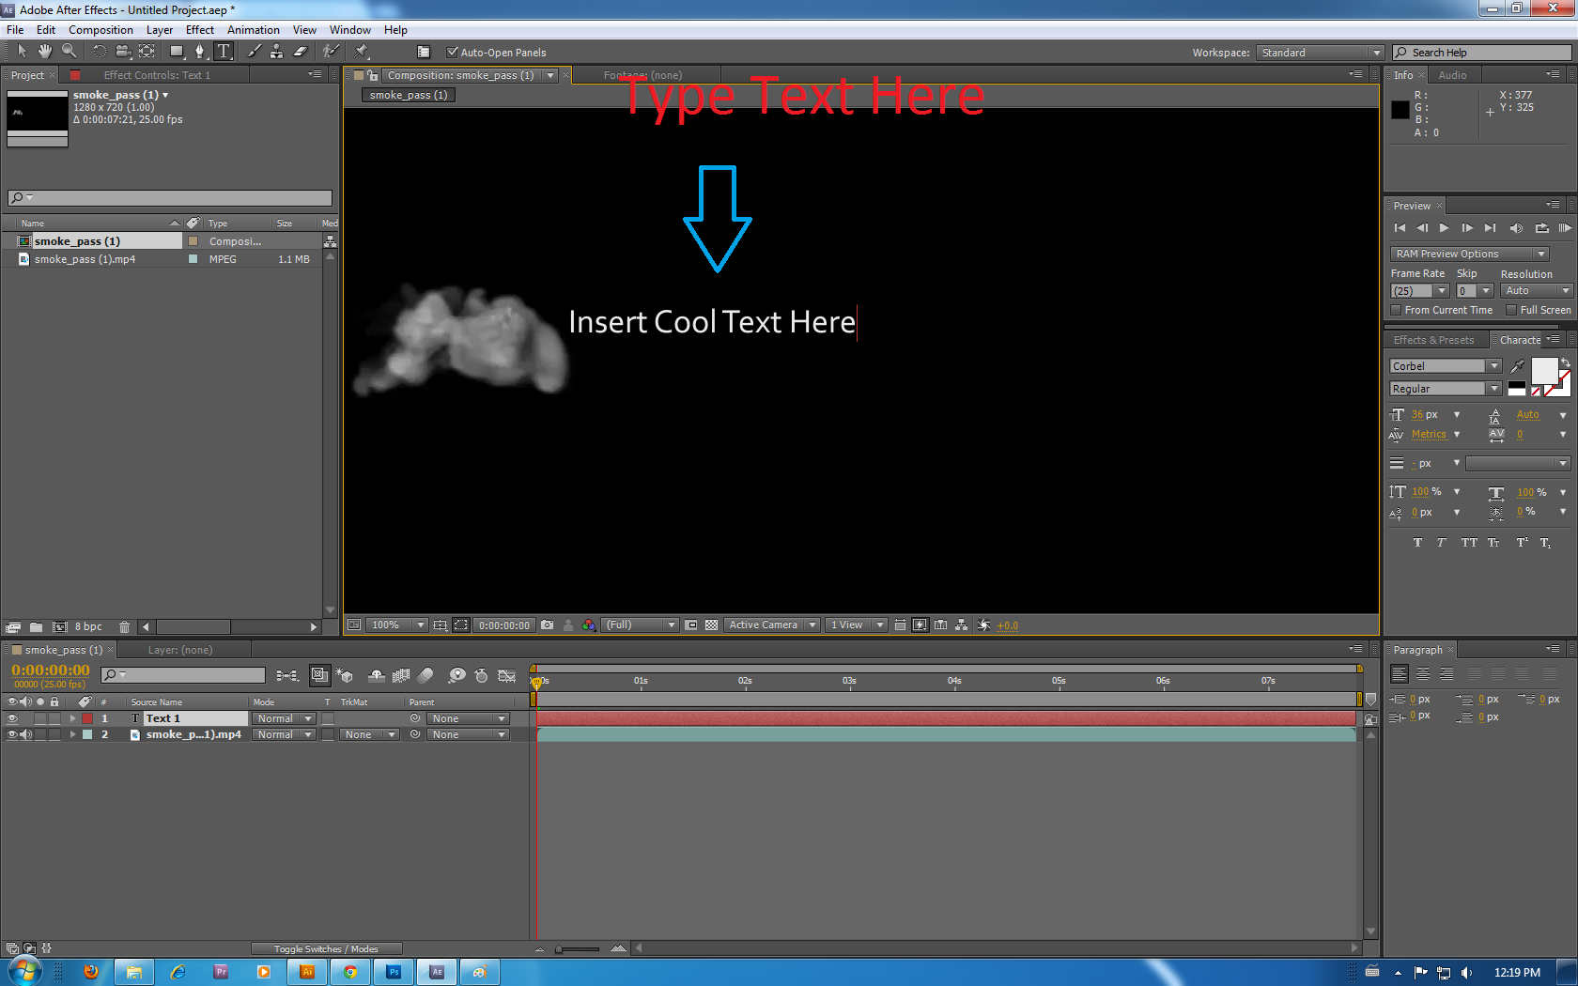
Task: Open the Regular font style dropdown
Action: click(1446, 389)
